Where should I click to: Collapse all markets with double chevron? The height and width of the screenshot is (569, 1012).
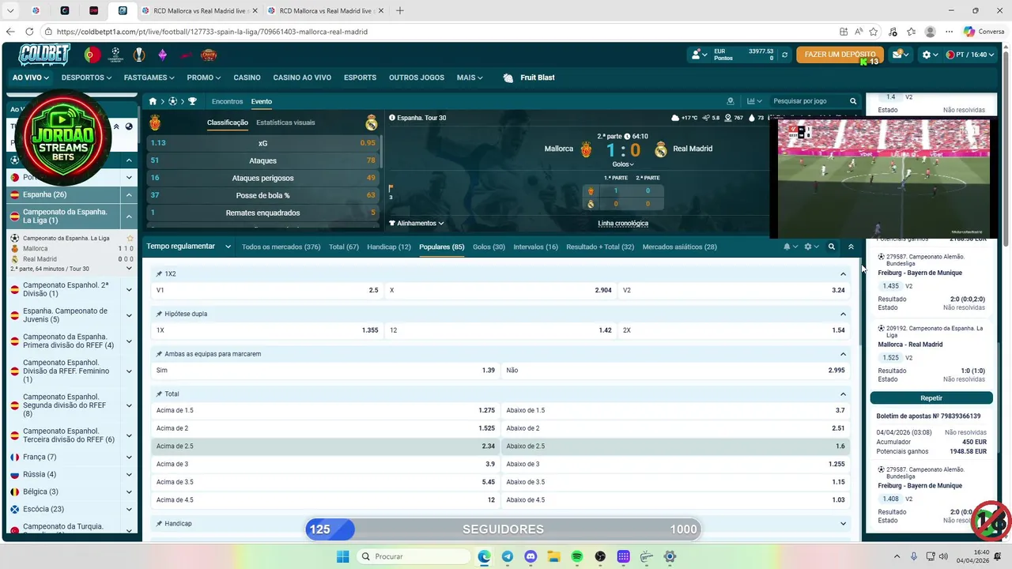click(851, 247)
